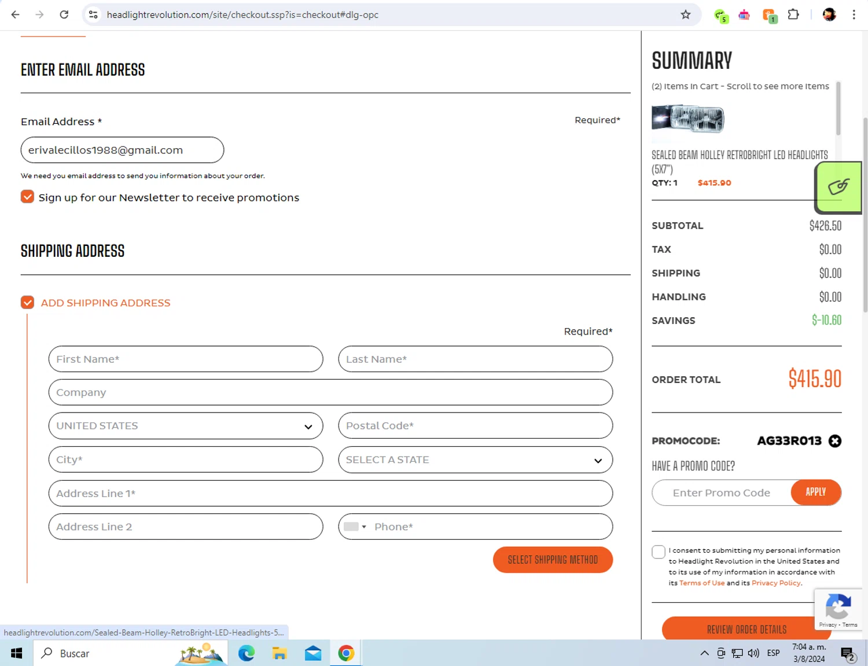Click the First Name field

(186, 359)
